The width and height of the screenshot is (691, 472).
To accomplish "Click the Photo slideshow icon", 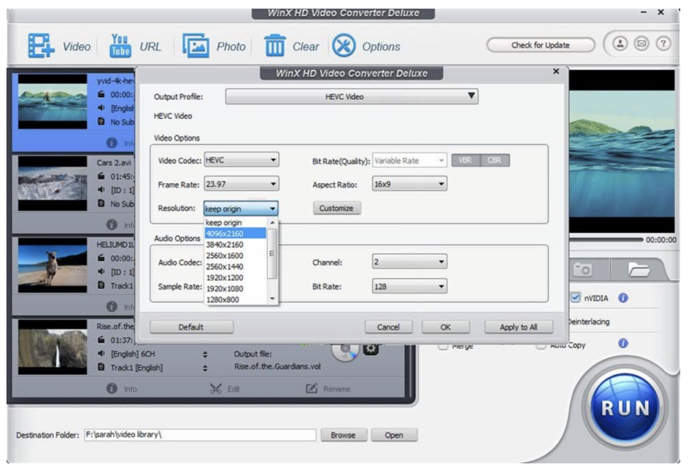I will pyautogui.click(x=196, y=45).
